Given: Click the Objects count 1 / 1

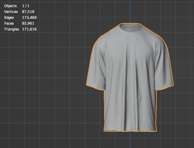Looking at the screenshot, I should tap(26, 6).
